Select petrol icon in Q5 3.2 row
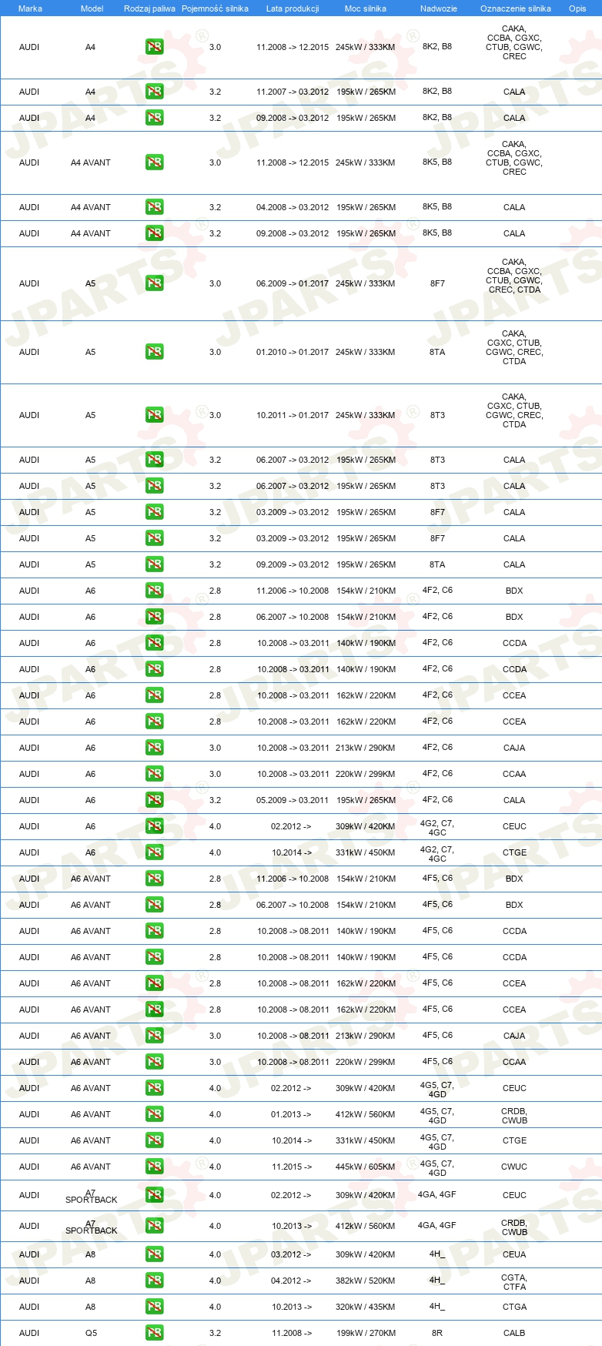602x1346 pixels. pos(155,1333)
